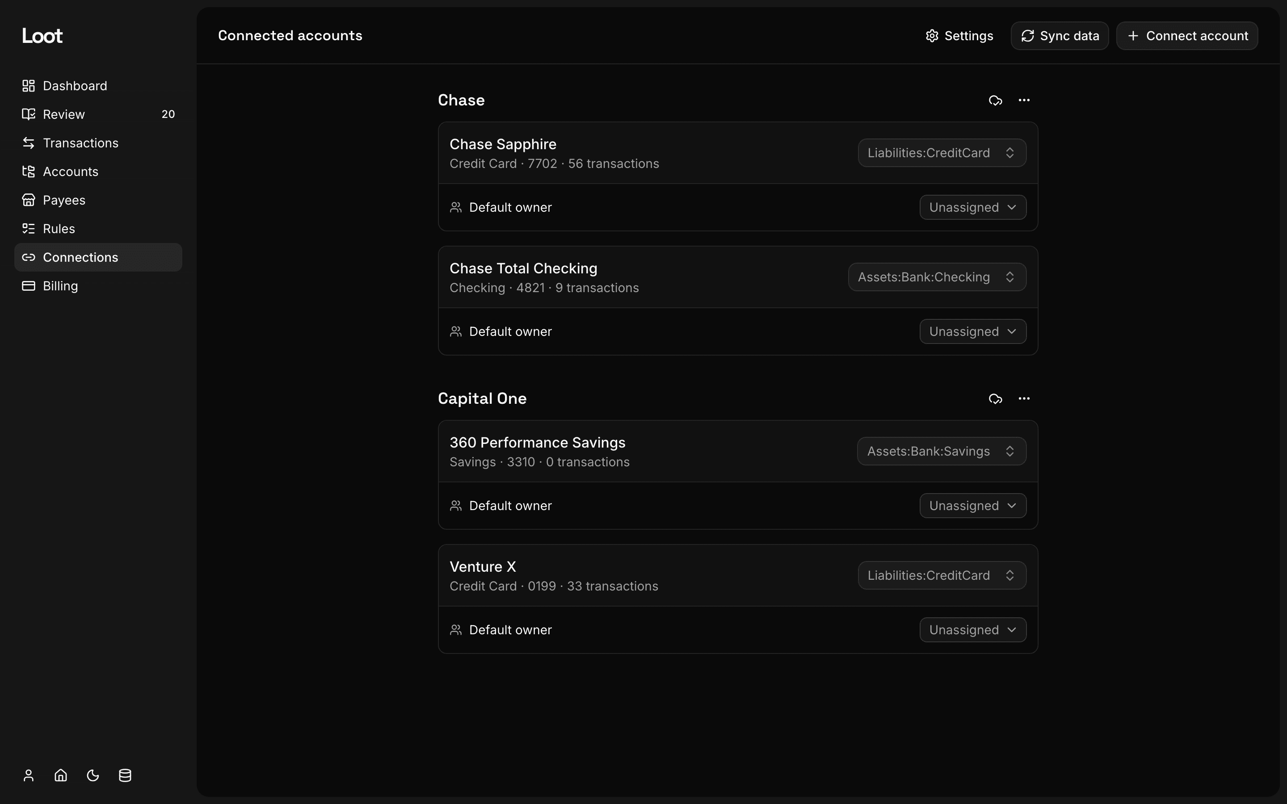Expand Chase Total Checking default owner dropdown
This screenshot has width=1287, height=804.
click(x=973, y=332)
